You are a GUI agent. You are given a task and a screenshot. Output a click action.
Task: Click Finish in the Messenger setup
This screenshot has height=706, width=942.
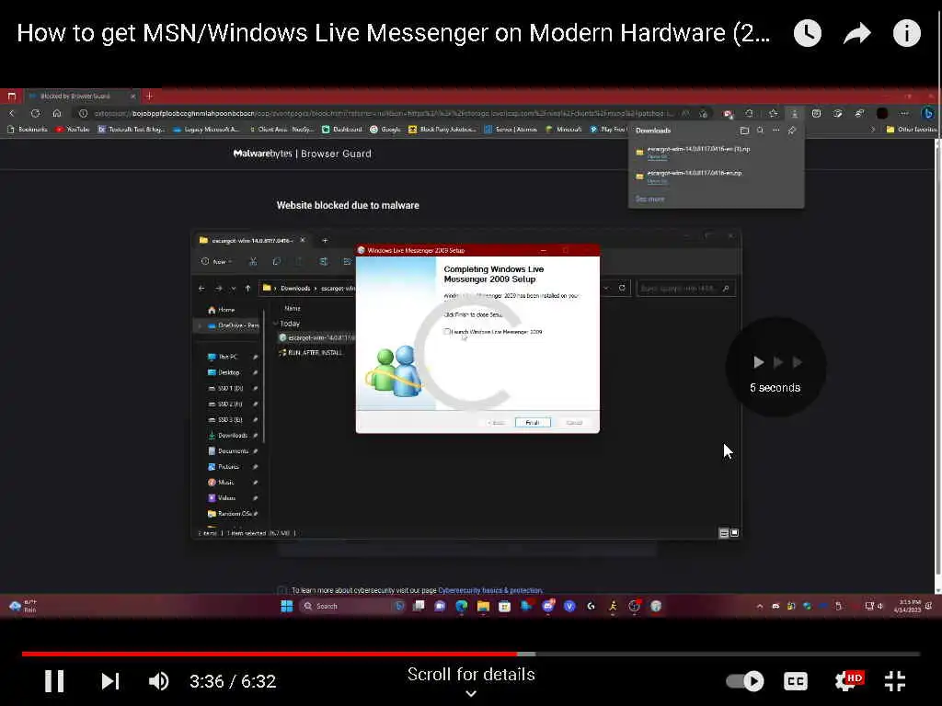click(x=533, y=423)
